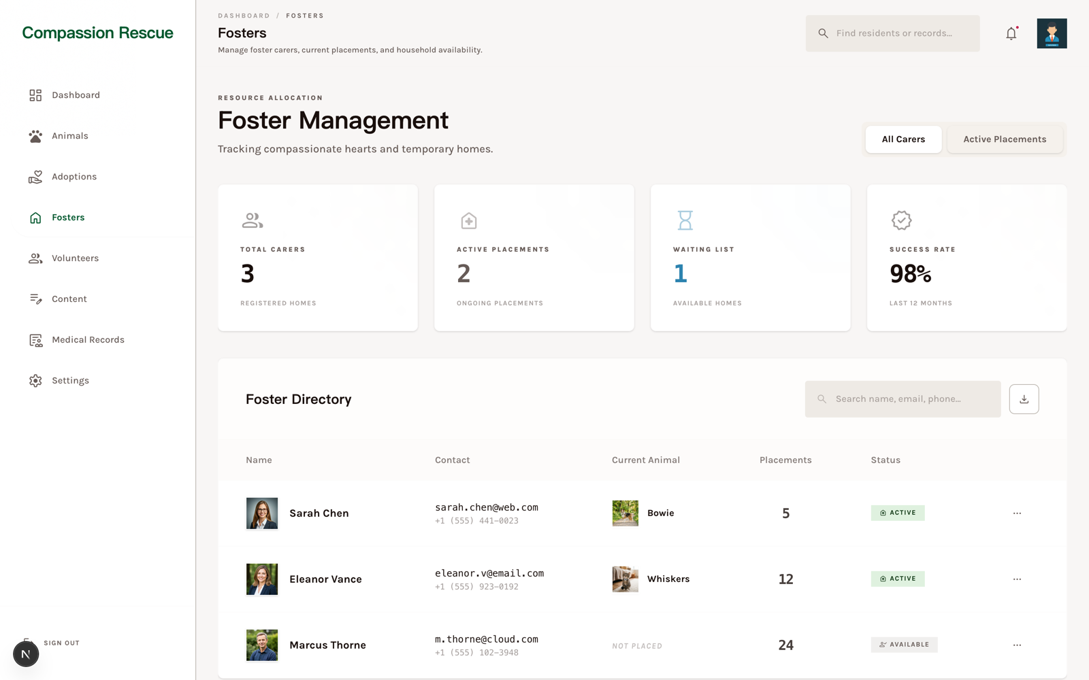
Task: Click the Total Carers people icon
Action: click(253, 220)
